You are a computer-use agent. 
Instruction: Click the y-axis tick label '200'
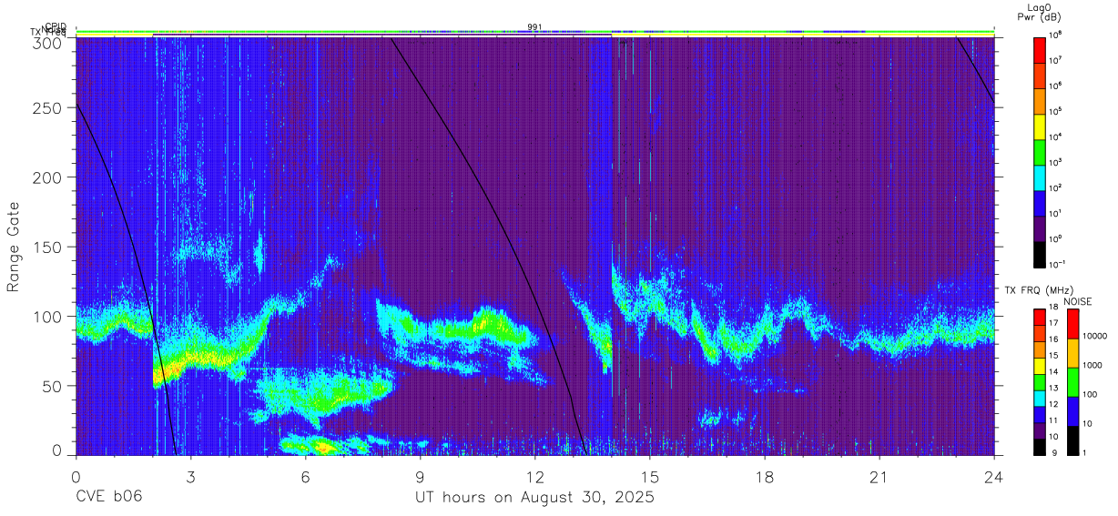pos(49,177)
